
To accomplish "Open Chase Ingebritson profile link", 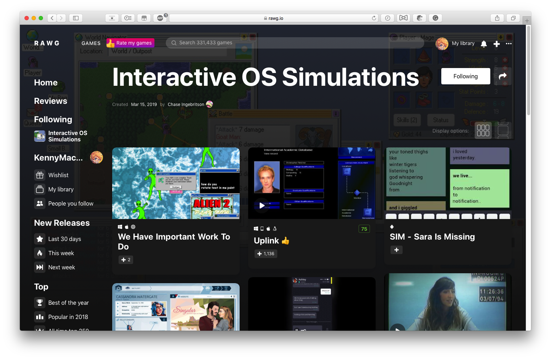I will (x=186, y=105).
